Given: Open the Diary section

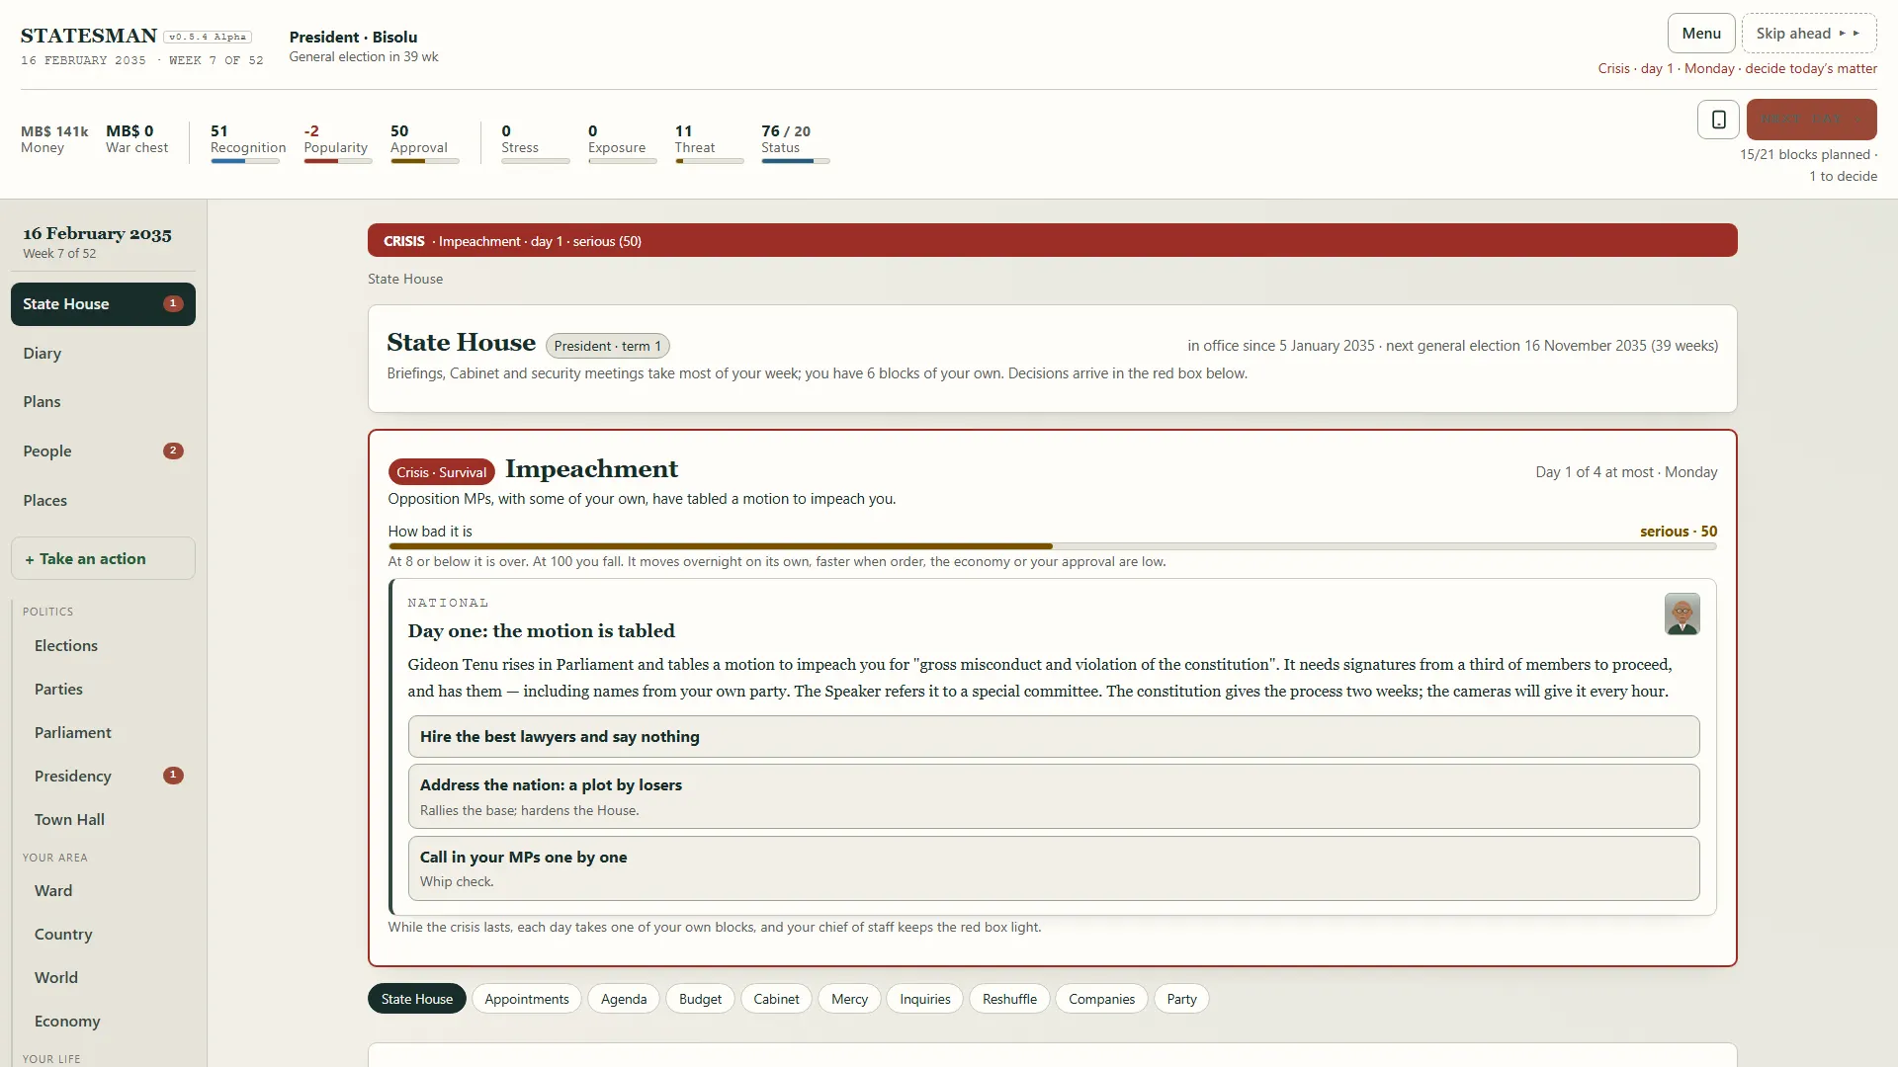Looking at the screenshot, I should (103, 354).
